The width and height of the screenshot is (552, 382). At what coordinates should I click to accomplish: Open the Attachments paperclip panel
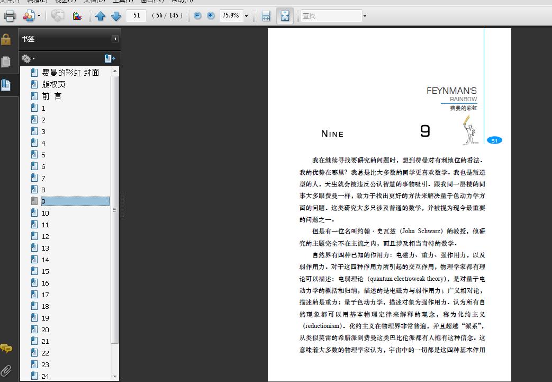click(x=6, y=370)
